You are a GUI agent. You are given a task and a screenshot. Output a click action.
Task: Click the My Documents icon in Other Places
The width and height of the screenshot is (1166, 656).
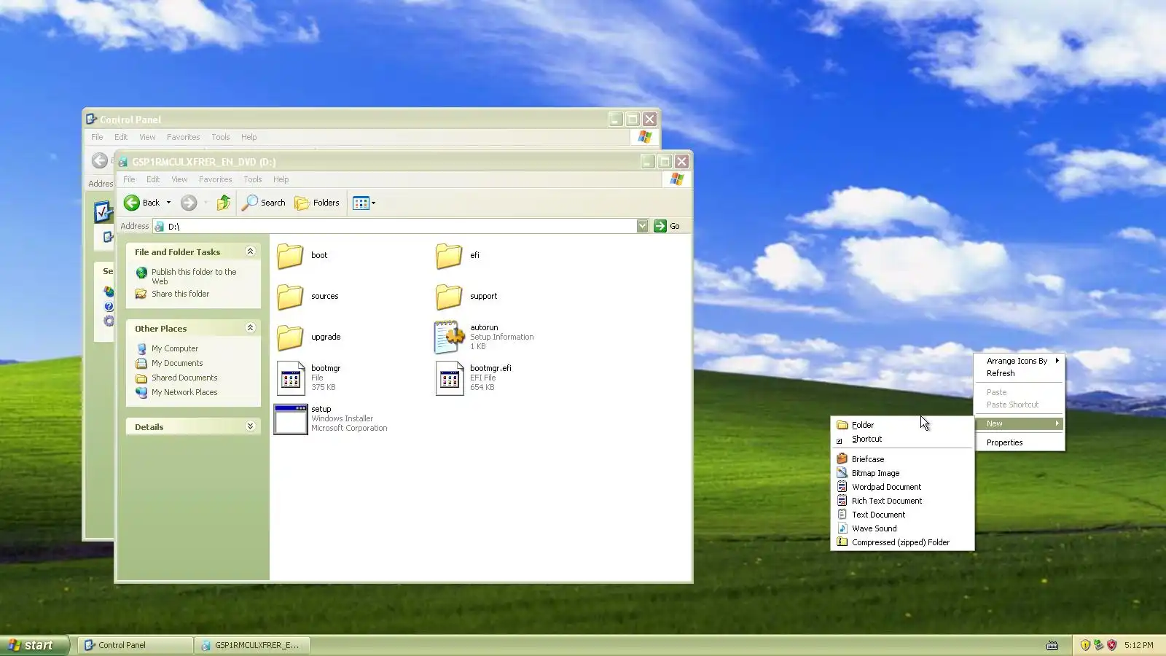point(141,363)
